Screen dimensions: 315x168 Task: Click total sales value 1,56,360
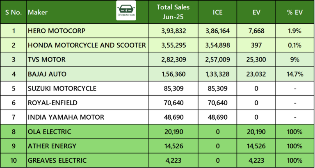point(173,74)
